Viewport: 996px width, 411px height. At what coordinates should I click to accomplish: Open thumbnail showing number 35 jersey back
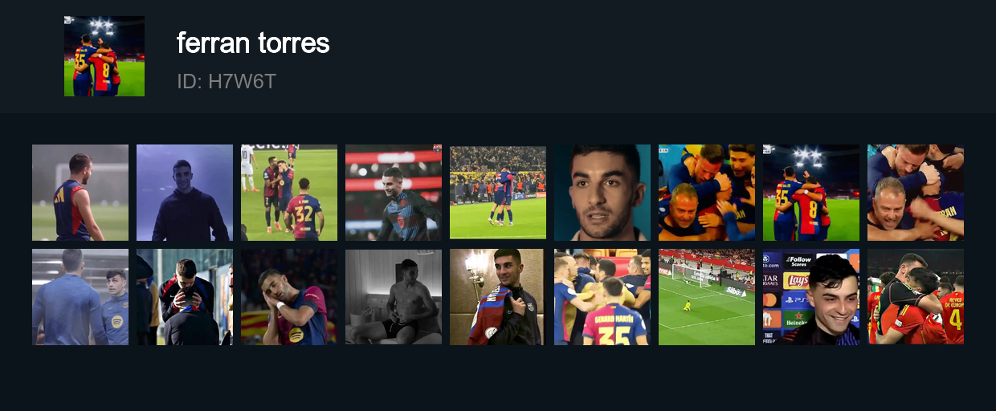602,297
